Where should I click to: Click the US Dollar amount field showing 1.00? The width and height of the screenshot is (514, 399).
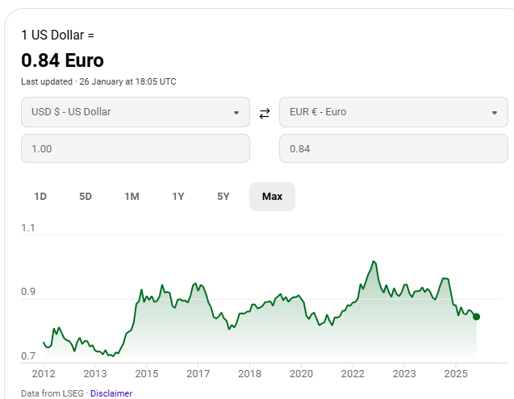(x=136, y=149)
